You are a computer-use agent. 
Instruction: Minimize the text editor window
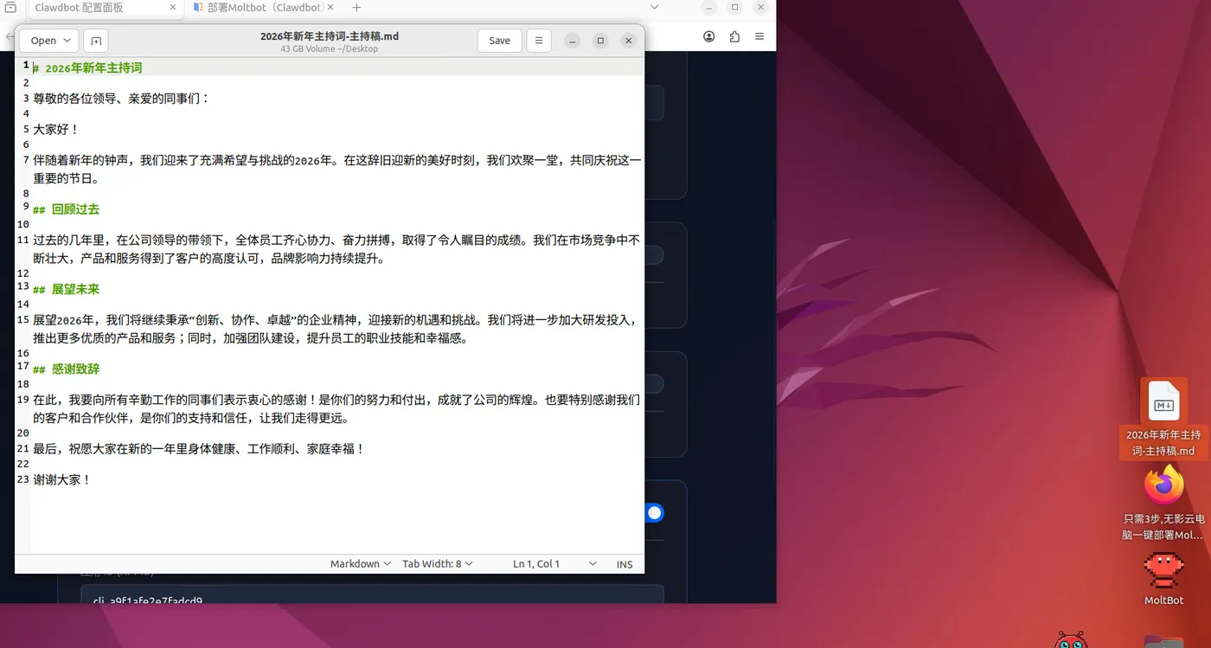tap(573, 41)
